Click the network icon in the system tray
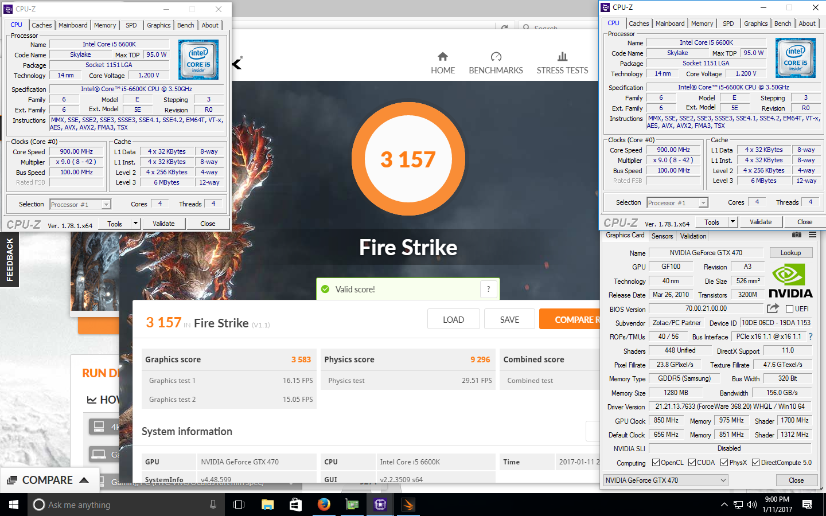826x516 pixels. click(738, 505)
